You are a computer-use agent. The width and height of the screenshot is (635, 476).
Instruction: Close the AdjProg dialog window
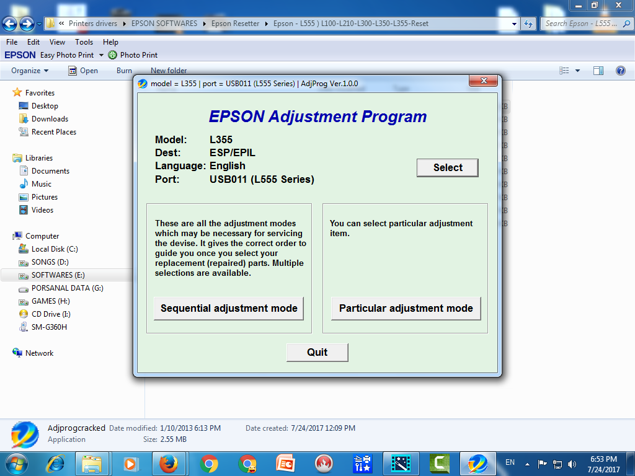483,81
